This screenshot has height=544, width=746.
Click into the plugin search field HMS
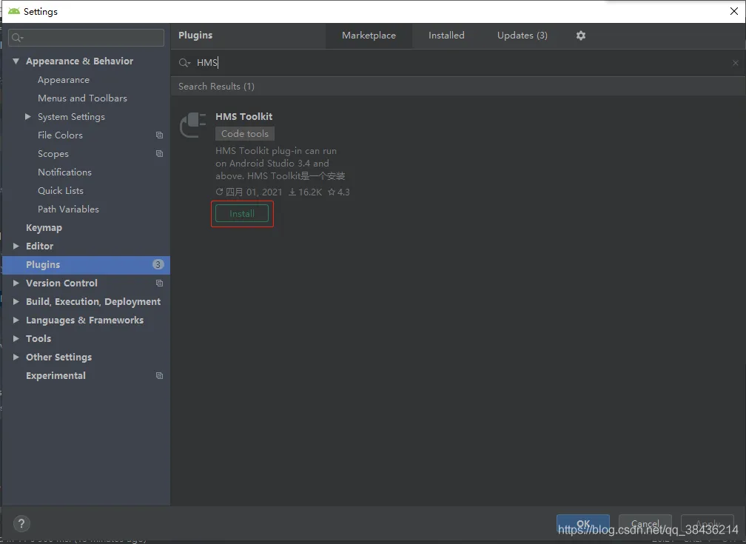pos(457,63)
